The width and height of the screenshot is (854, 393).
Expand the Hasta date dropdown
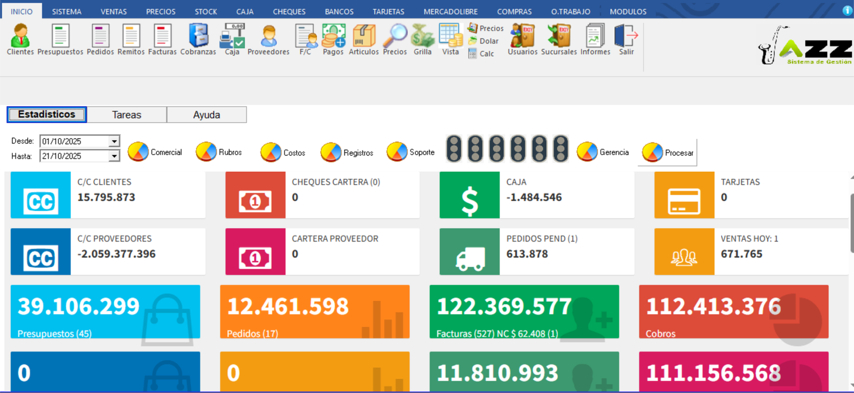[x=114, y=156]
